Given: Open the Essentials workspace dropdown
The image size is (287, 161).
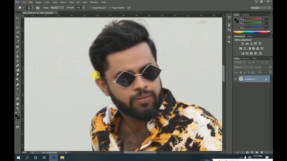Looking at the screenshot, I should [x=261, y=8].
